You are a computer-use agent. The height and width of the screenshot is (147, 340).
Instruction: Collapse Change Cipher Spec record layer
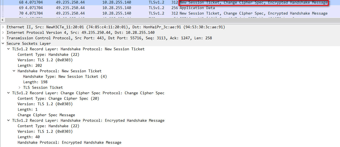click(9, 93)
